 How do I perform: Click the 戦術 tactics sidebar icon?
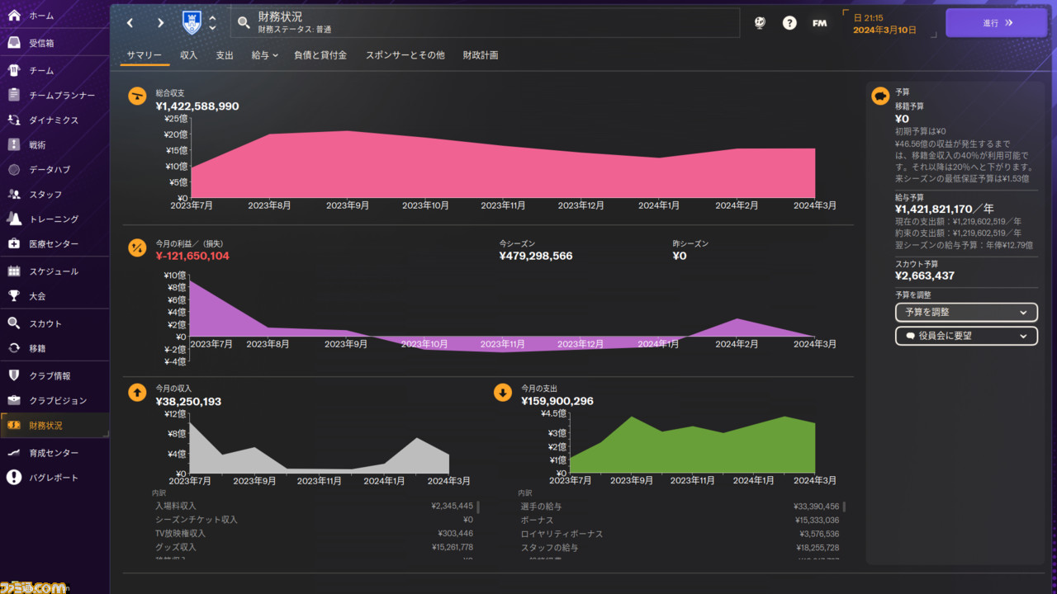point(14,144)
